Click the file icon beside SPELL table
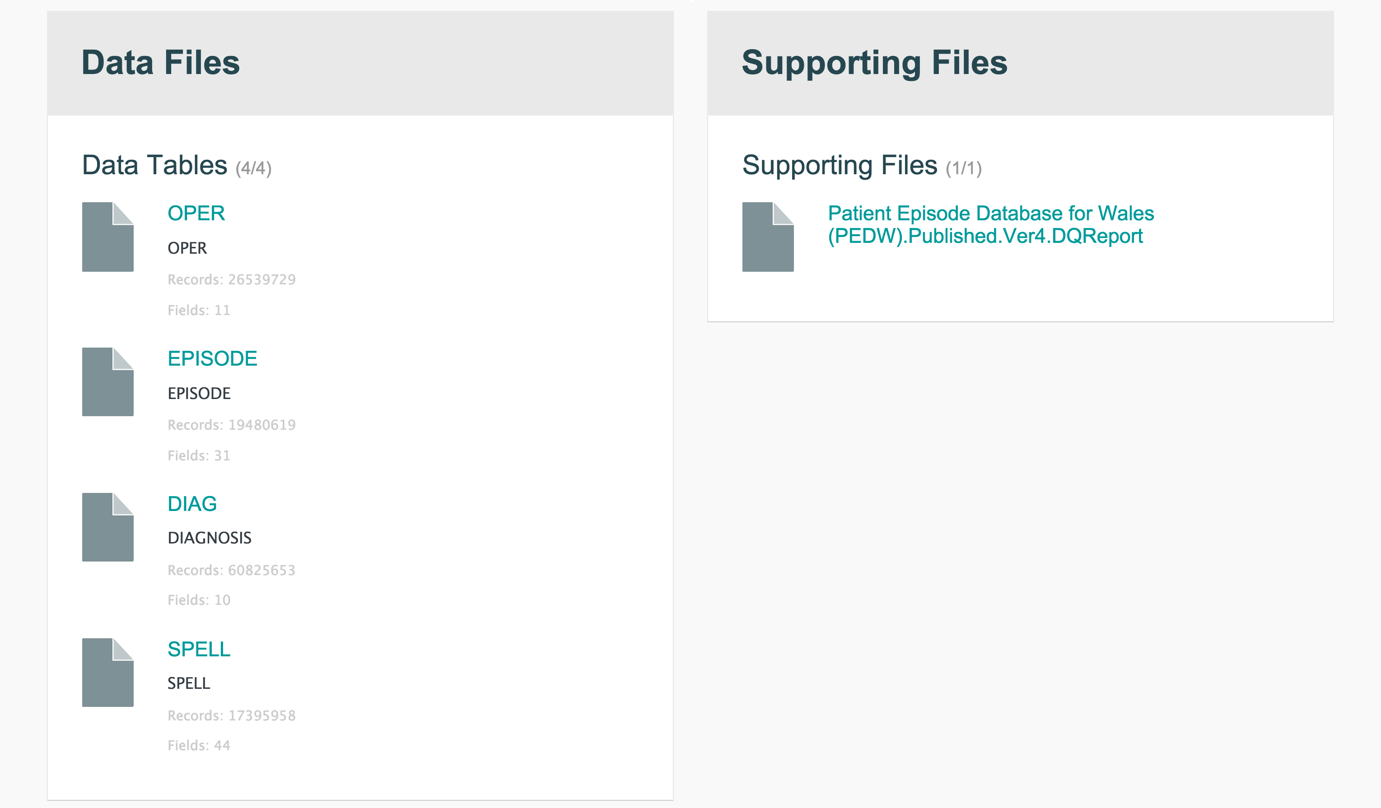Screen dimensions: 1381x808 tap(108, 672)
